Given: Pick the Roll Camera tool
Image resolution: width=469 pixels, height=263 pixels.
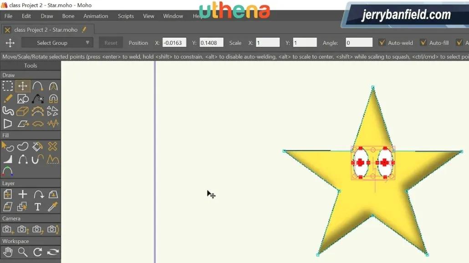Looking at the screenshot, I should pyautogui.click(x=38, y=229).
